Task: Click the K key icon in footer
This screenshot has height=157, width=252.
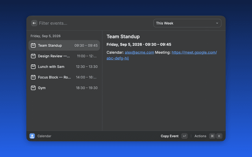Action: point(219,136)
